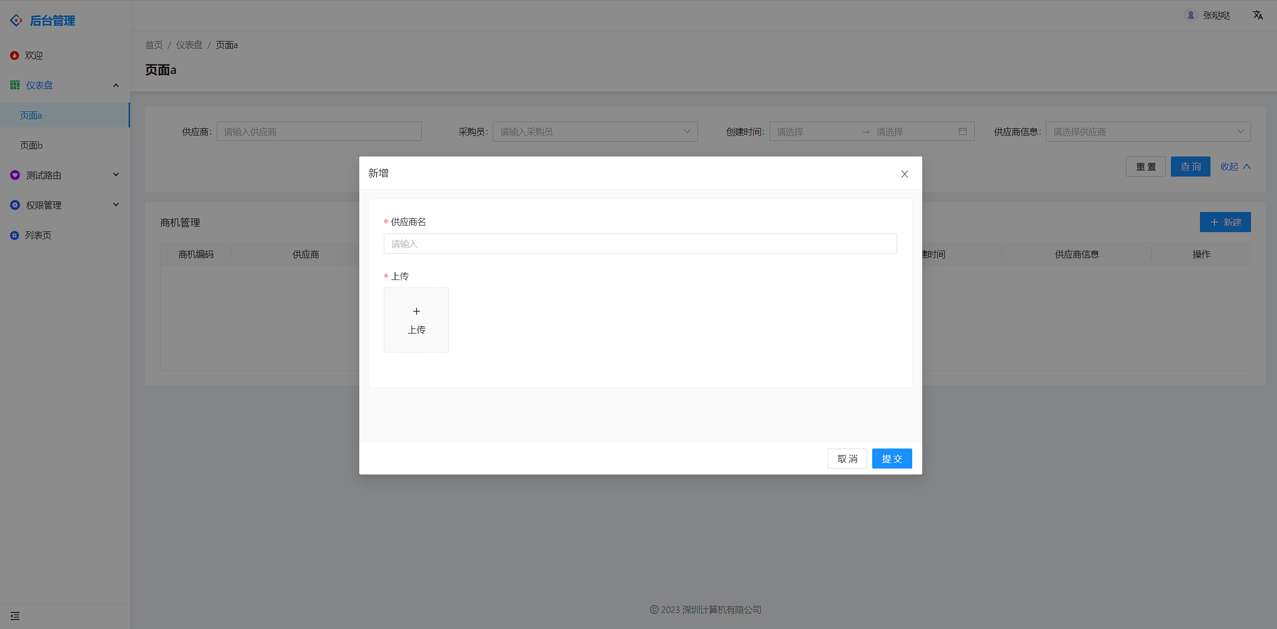Expand the 测试路由 menu chevron

[116, 174]
